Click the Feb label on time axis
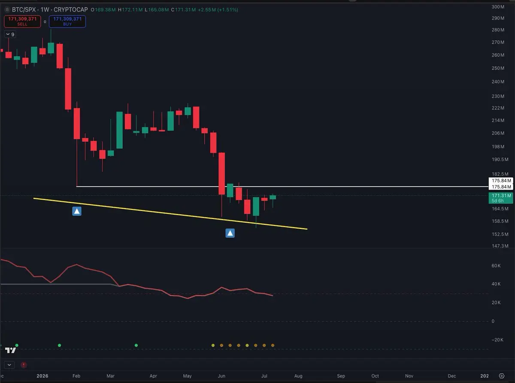 point(77,376)
